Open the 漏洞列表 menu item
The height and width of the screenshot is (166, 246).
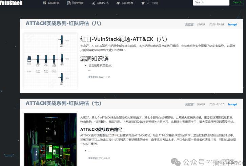click(x=54, y=3)
